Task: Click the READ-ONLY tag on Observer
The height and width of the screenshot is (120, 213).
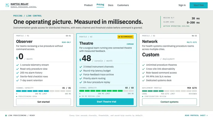Action: click(66, 42)
